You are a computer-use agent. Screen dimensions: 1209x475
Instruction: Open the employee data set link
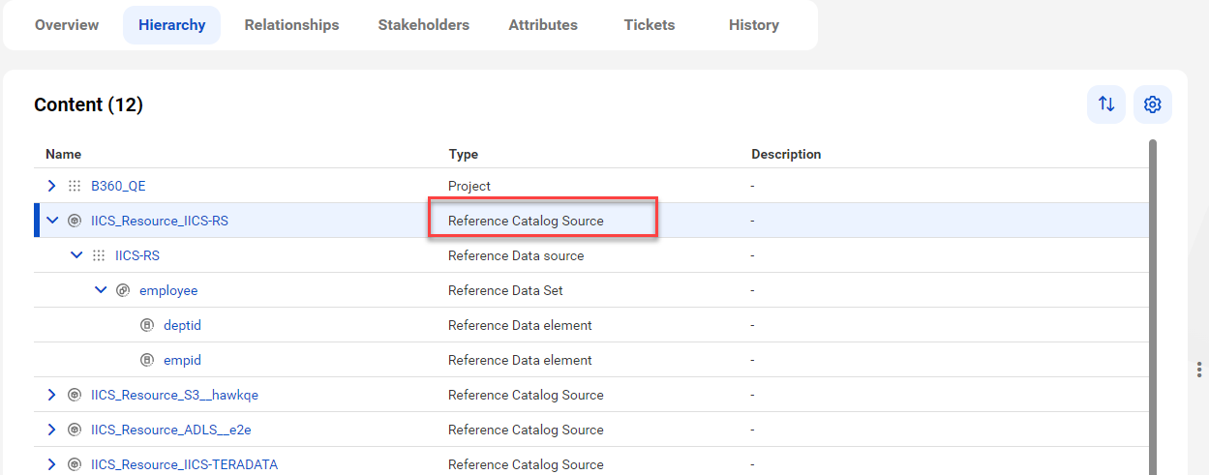(x=168, y=290)
